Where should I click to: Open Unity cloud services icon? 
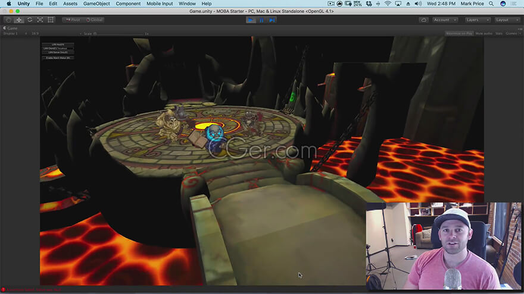pos(423,20)
